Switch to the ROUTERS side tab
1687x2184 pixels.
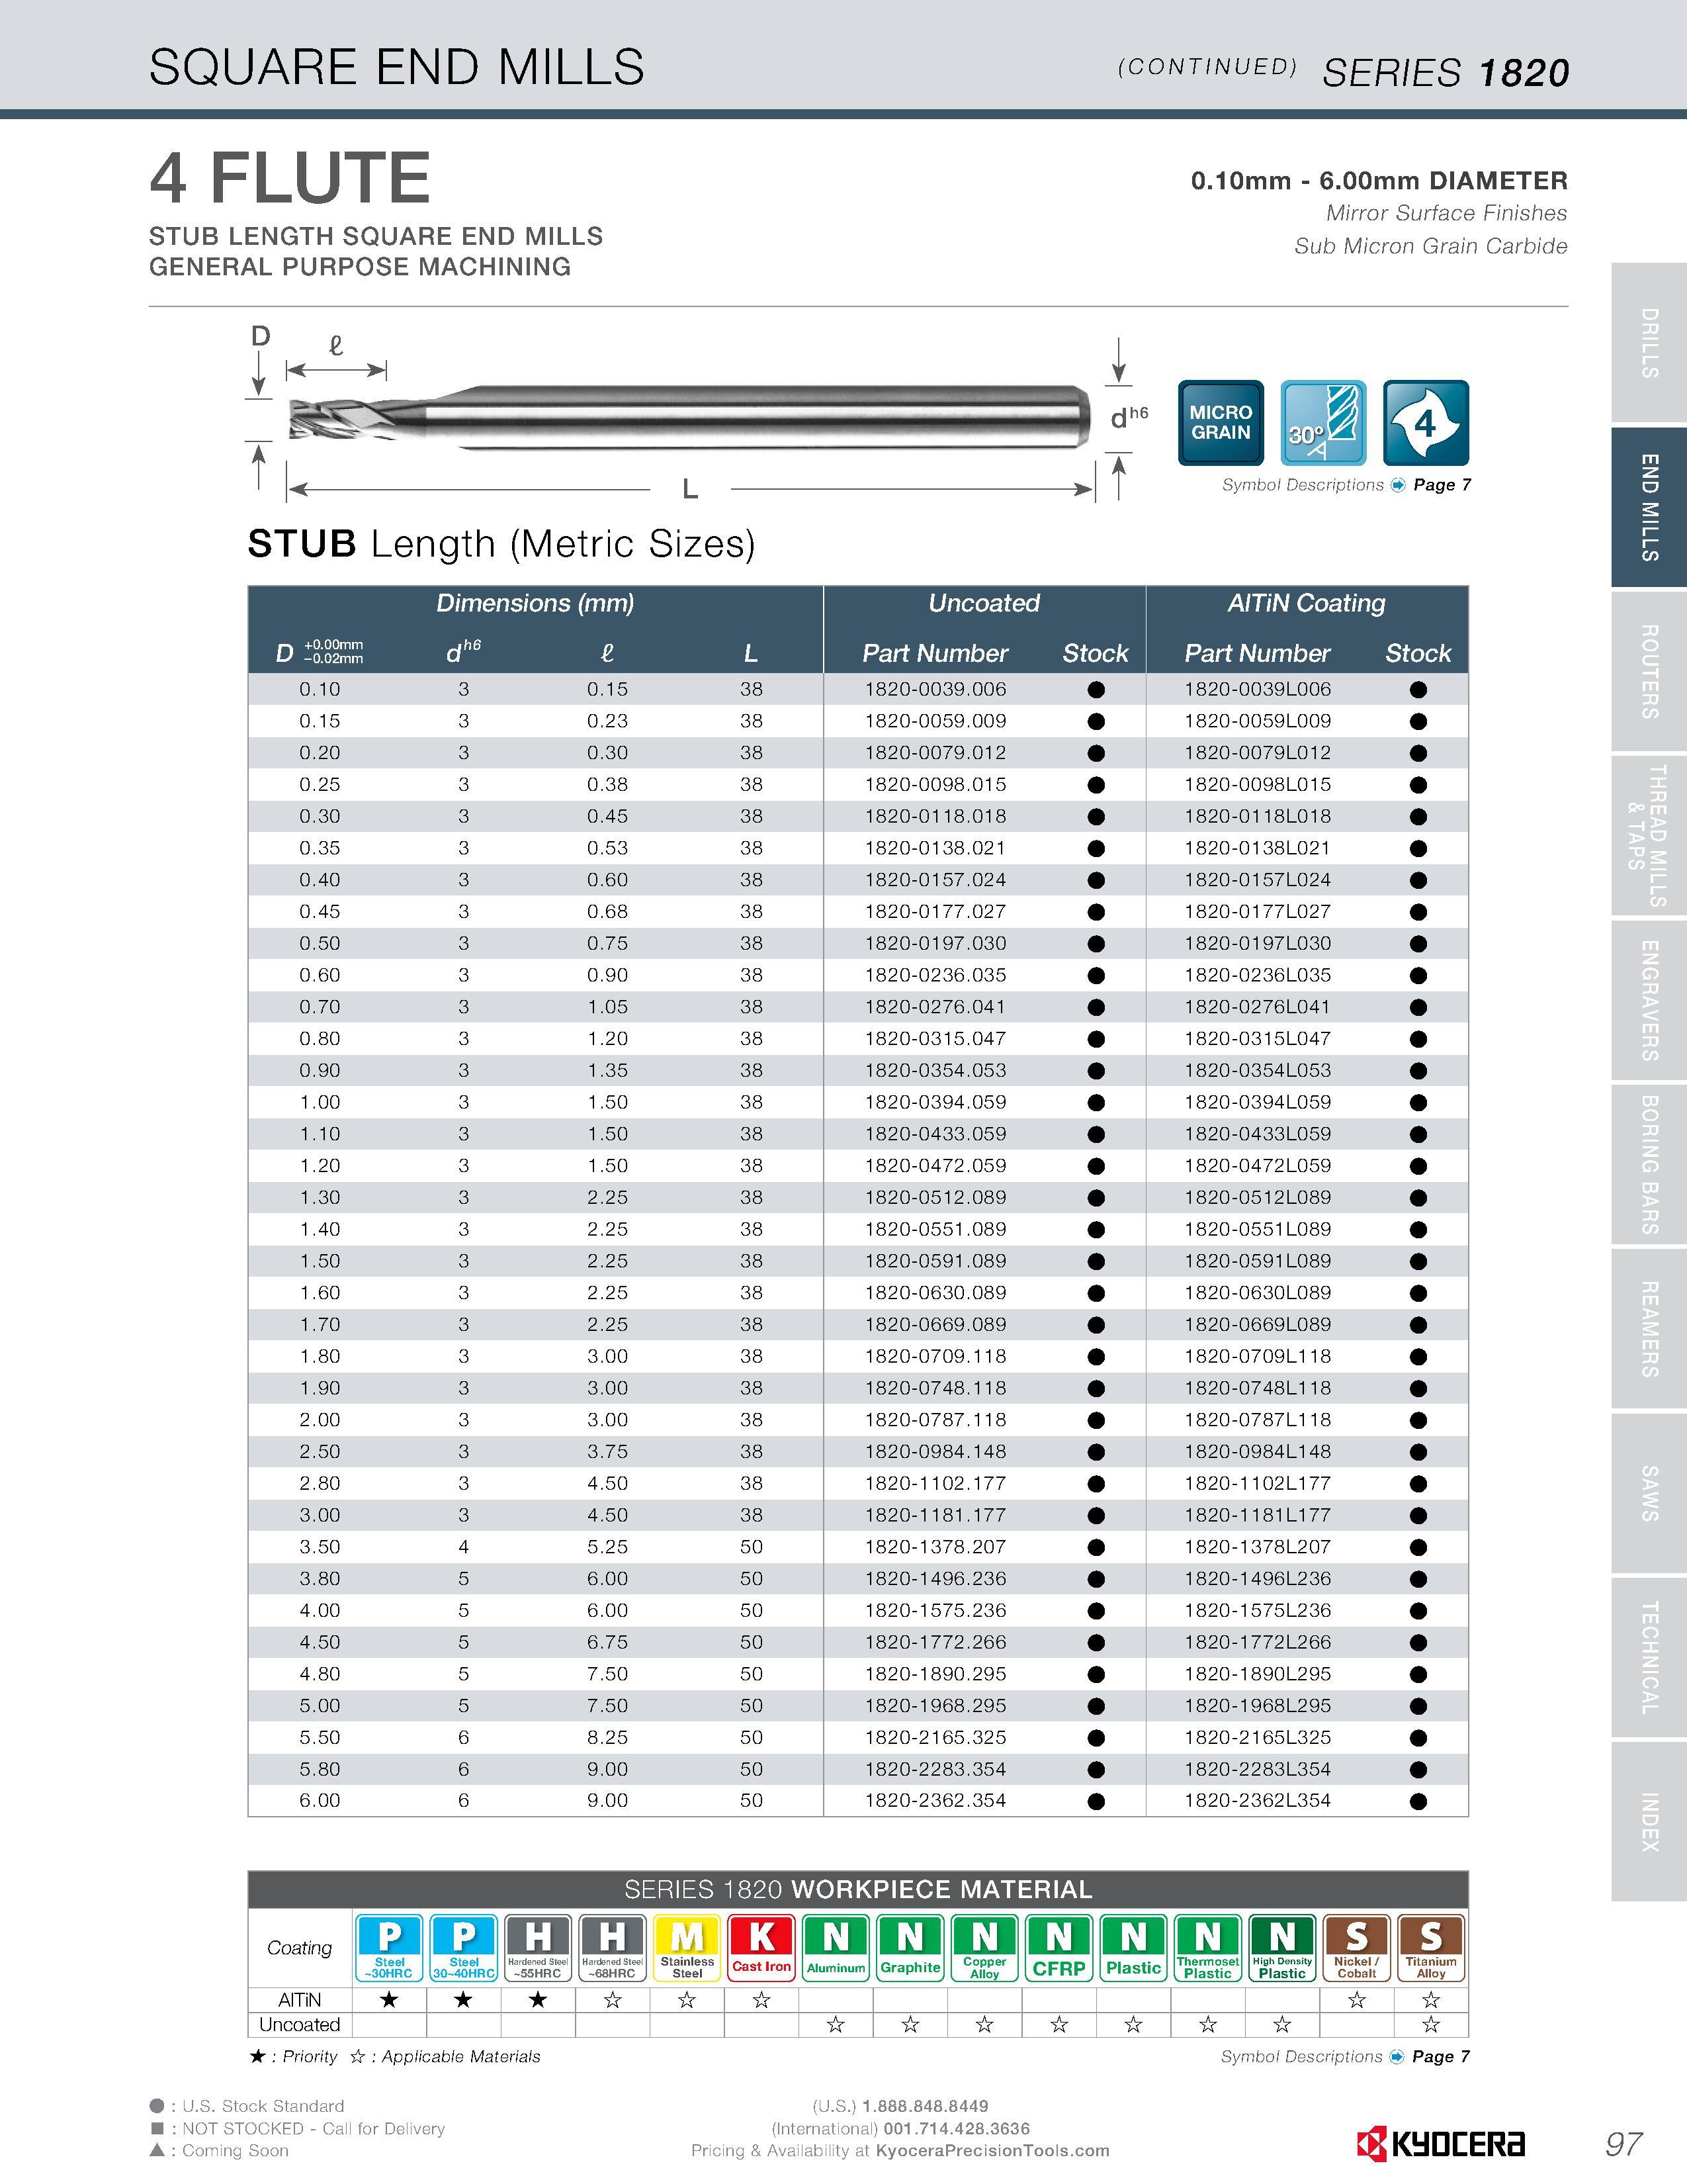click(x=1649, y=672)
